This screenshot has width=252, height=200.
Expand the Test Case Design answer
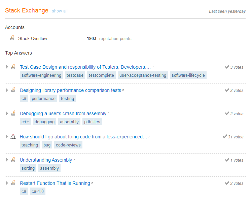[7, 67]
